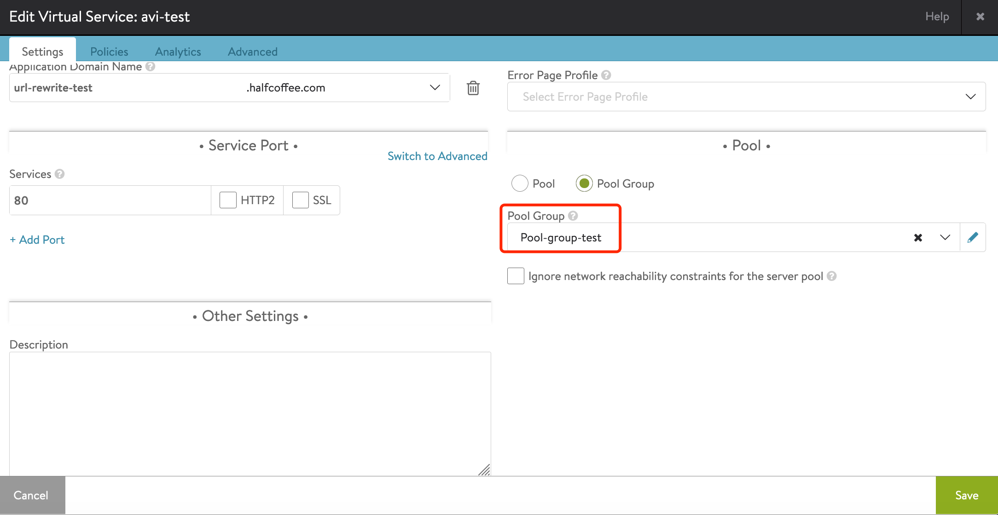998x515 pixels.
Task: Click the + Add Port link
Action: 37,240
